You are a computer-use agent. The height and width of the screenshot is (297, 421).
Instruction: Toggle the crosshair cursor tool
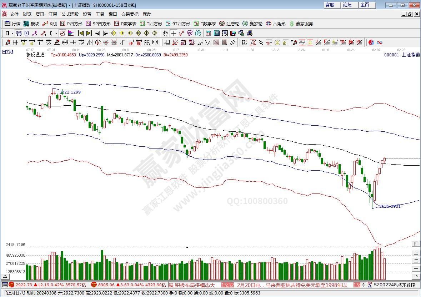tap(173, 33)
